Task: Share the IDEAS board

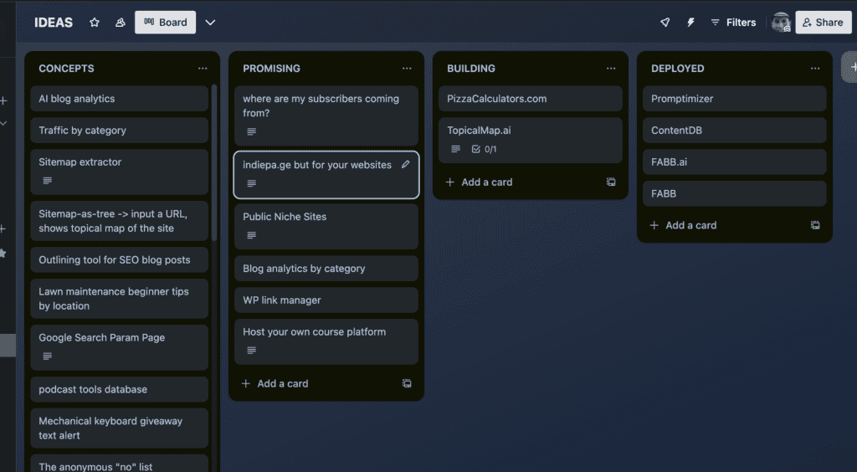Action: (x=824, y=23)
